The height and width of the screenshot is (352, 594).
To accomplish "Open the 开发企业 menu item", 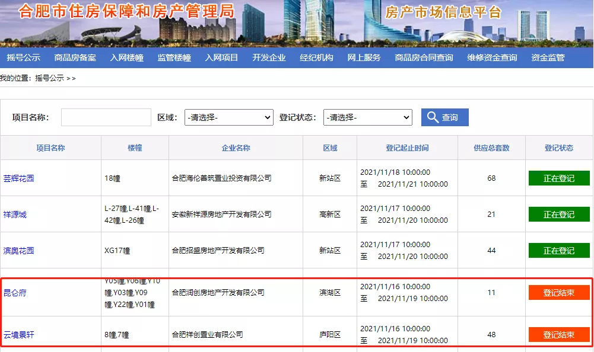I will (269, 57).
